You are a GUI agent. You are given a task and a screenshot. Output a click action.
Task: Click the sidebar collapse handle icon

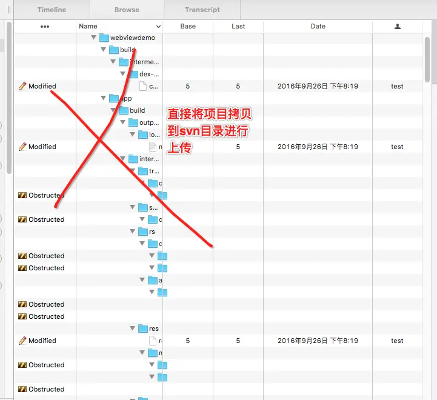click(x=9, y=10)
